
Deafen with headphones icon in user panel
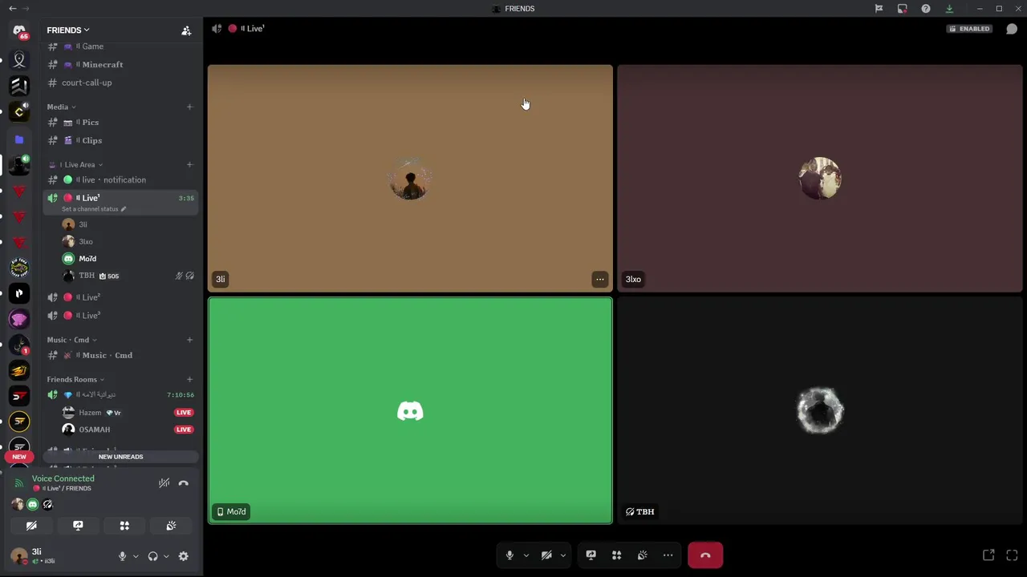tap(152, 556)
